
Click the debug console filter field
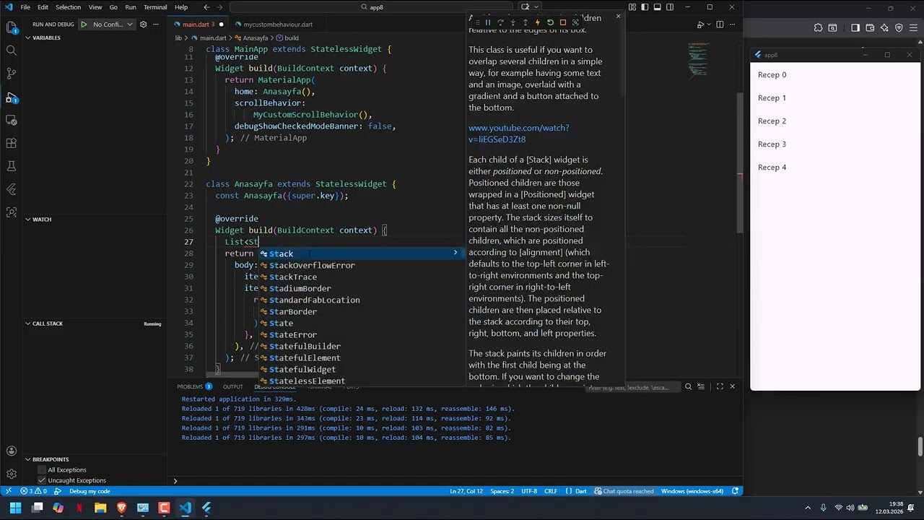point(632,387)
